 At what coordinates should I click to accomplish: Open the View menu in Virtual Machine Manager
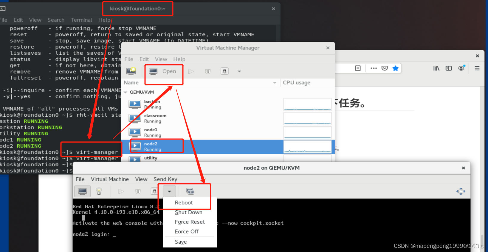161,59
